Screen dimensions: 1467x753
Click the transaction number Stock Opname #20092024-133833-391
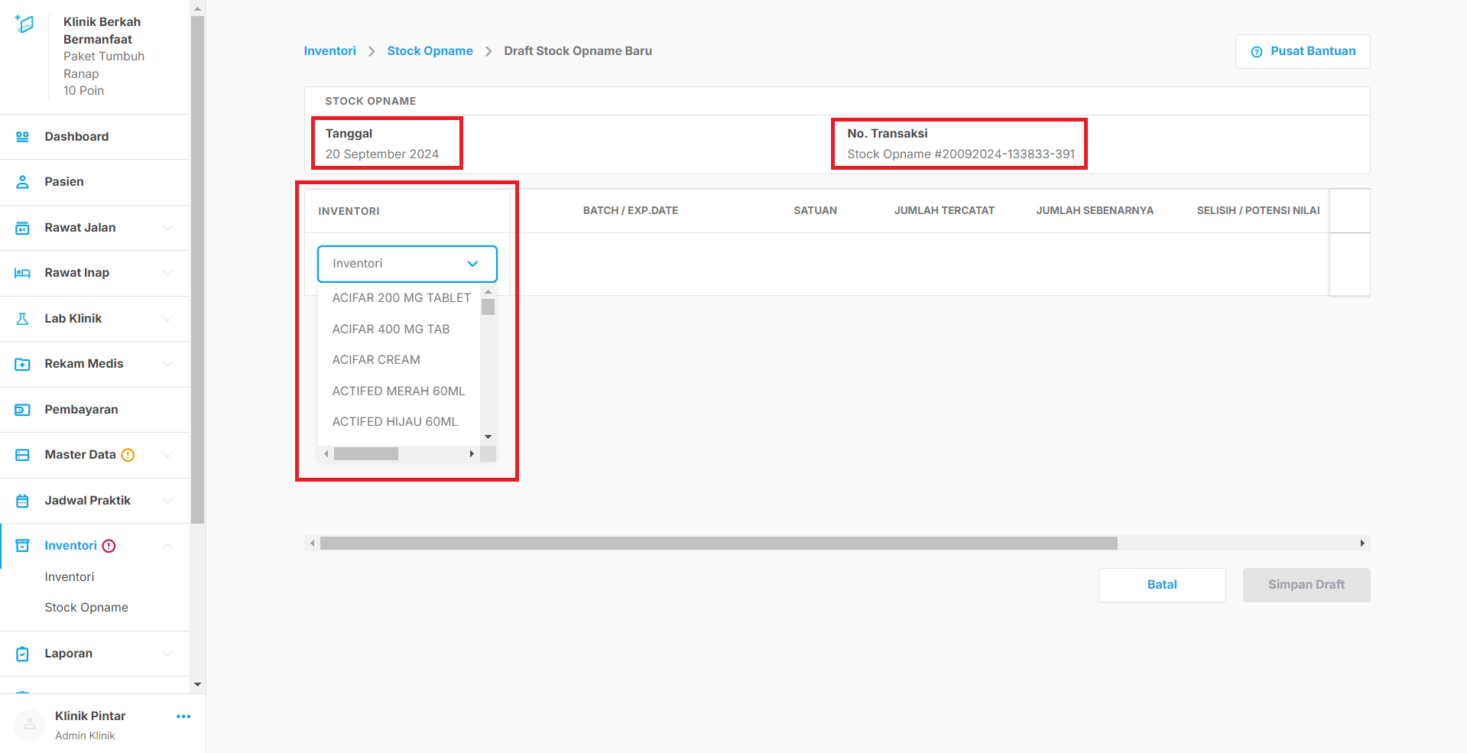click(961, 154)
